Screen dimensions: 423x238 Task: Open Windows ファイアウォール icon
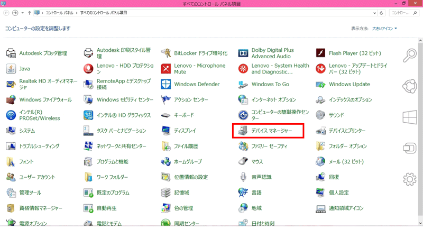coord(11,99)
